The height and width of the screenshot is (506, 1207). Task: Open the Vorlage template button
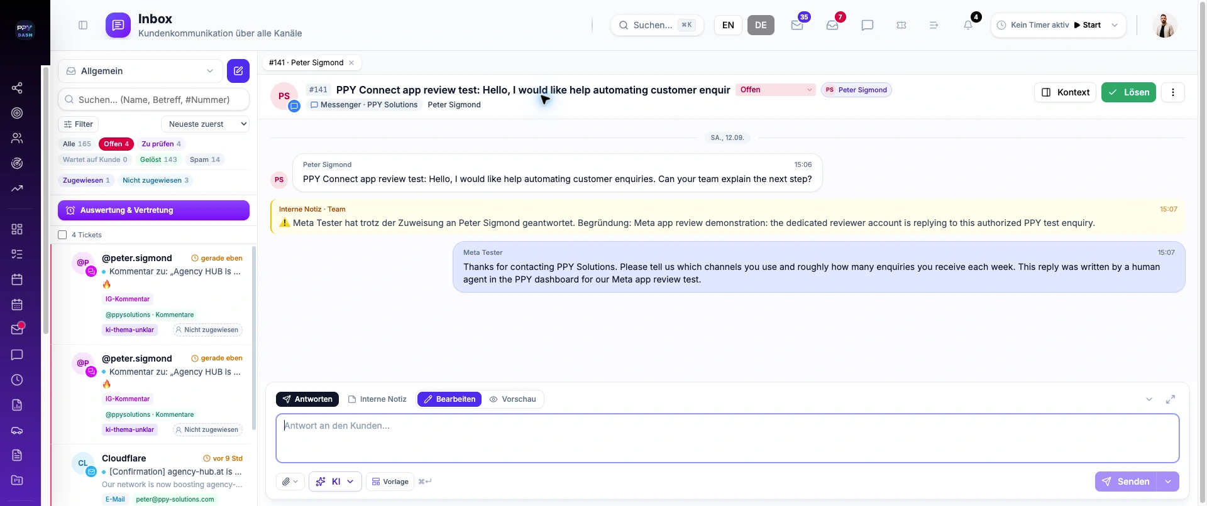click(x=390, y=482)
